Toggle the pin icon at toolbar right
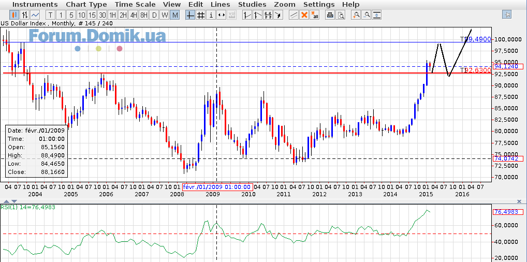The width and height of the screenshot is (527, 262). pos(507,15)
